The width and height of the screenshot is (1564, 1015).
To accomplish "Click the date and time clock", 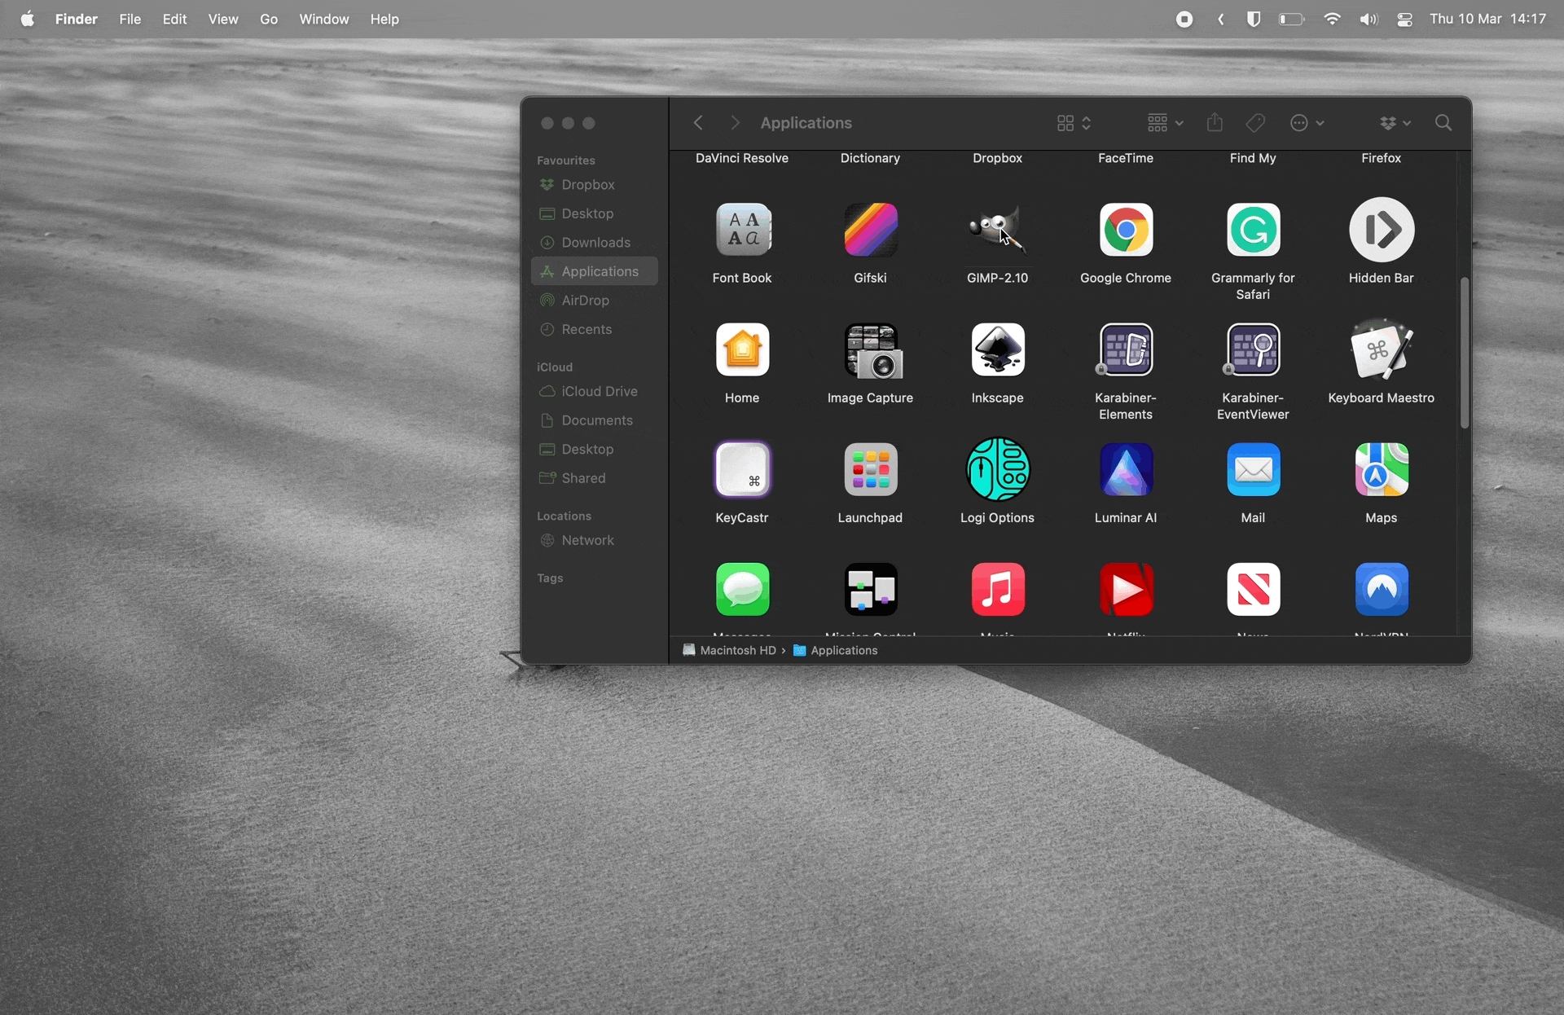I will pos(1487,19).
